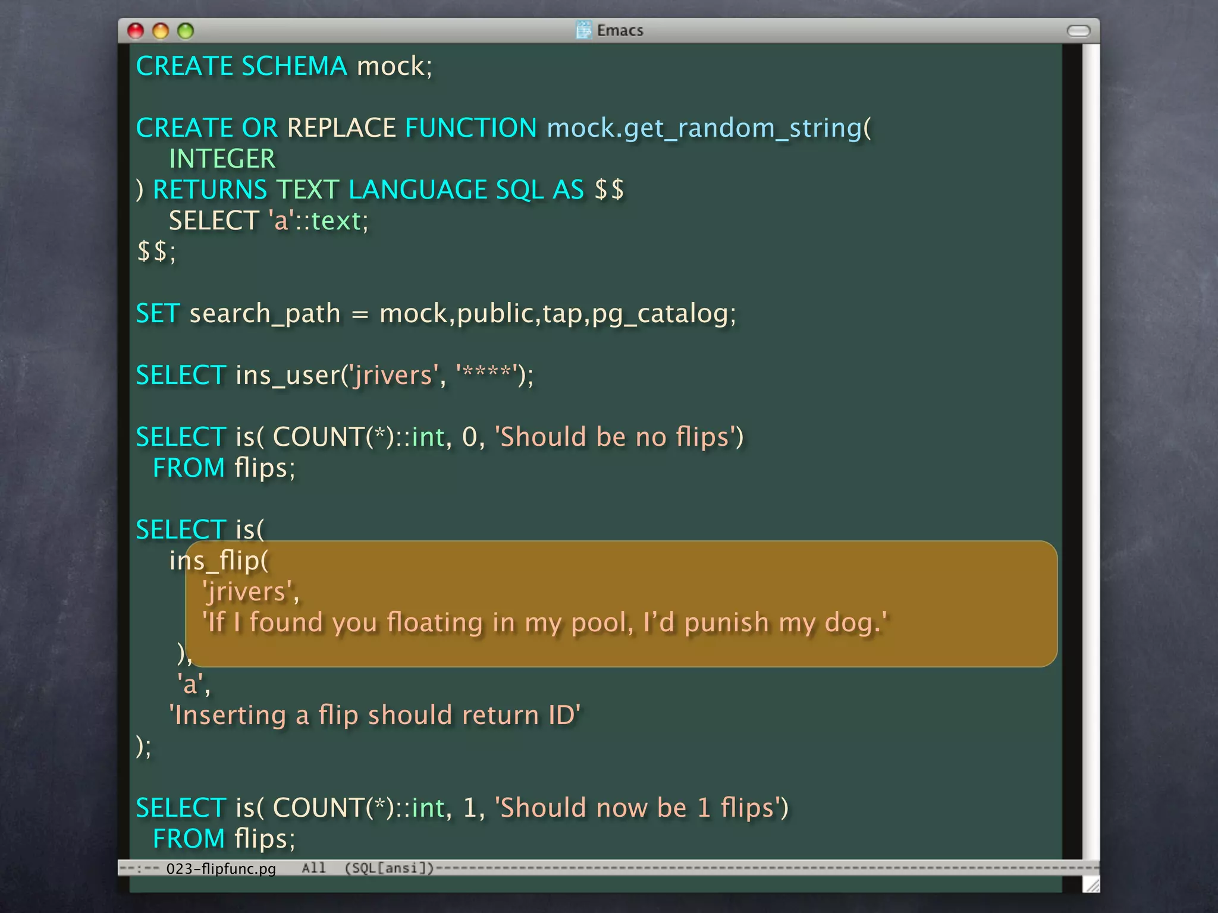Viewport: 1218px width, 913px height.
Task: Click the 'All' position indicator in mode line
Action: [x=313, y=868]
